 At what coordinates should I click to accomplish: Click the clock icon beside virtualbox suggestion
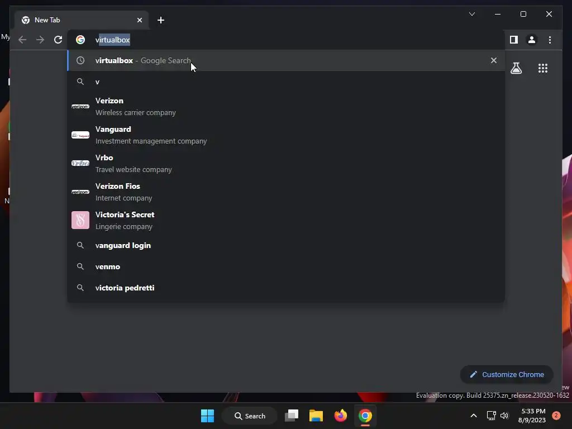80,60
